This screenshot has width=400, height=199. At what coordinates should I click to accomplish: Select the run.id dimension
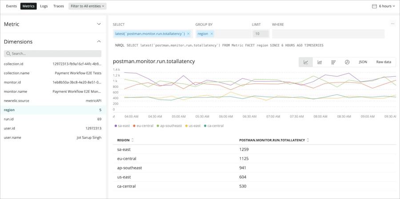click(x=52, y=119)
